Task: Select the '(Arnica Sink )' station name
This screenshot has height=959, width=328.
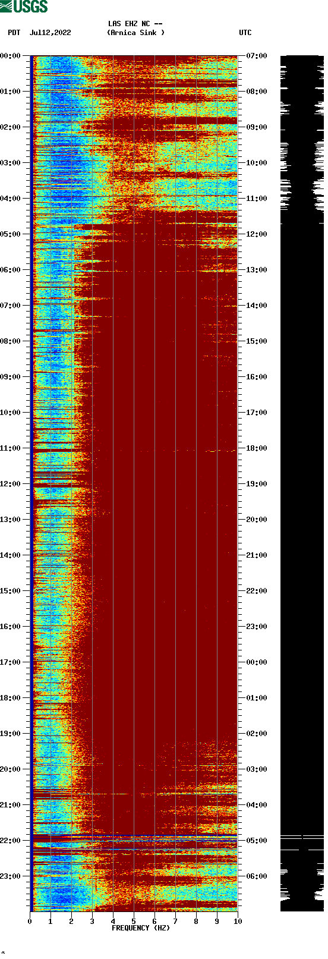Action: coord(135,33)
